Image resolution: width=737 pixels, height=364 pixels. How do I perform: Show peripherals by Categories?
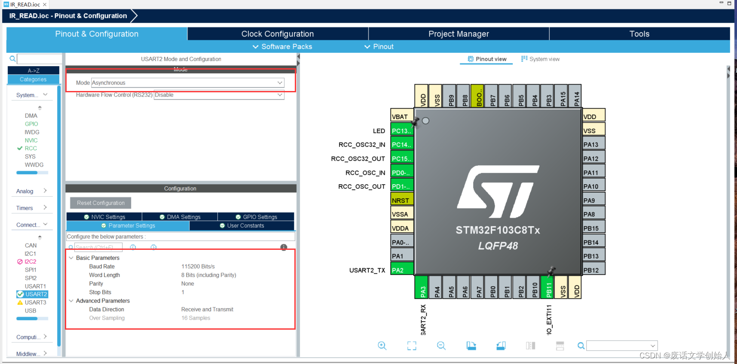coord(34,79)
